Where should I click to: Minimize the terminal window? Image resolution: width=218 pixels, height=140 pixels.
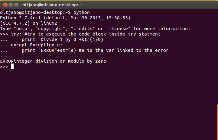click(x=11, y=5)
